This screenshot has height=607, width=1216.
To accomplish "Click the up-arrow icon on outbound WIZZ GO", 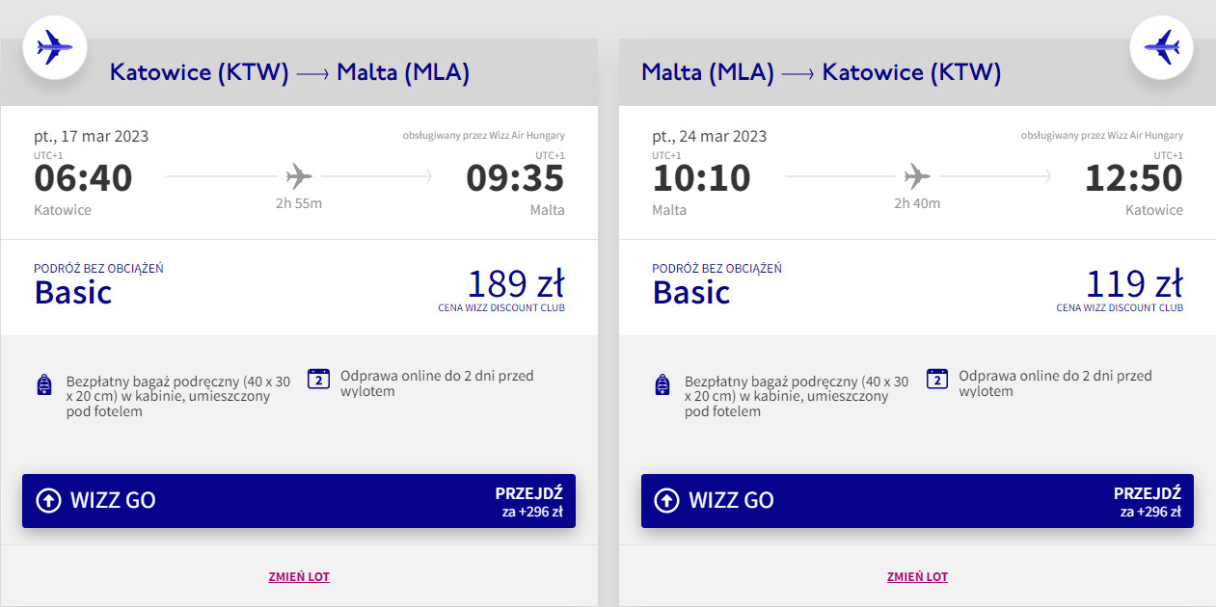I will point(48,500).
